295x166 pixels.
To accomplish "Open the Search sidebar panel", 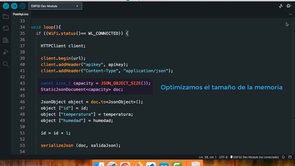I will (6, 64).
